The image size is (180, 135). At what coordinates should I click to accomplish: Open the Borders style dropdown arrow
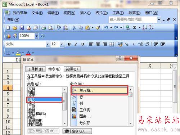tap(13, 53)
